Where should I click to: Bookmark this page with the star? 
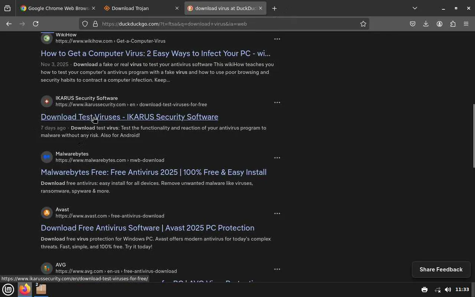(x=363, y=24)
